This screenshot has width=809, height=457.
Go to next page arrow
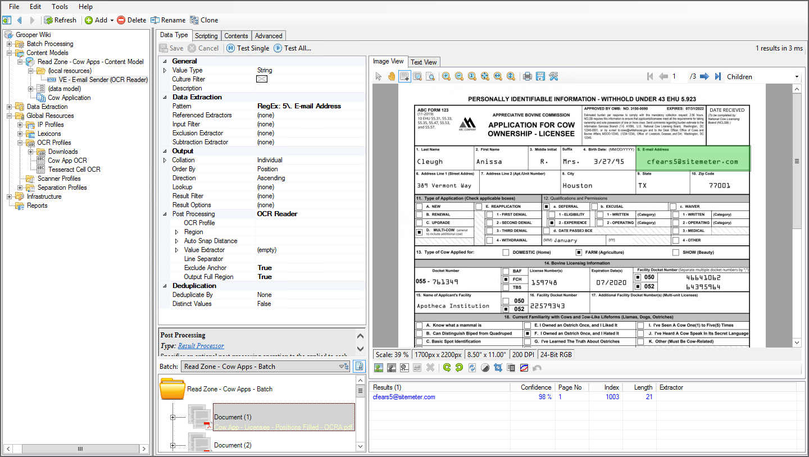click(704, 76)
